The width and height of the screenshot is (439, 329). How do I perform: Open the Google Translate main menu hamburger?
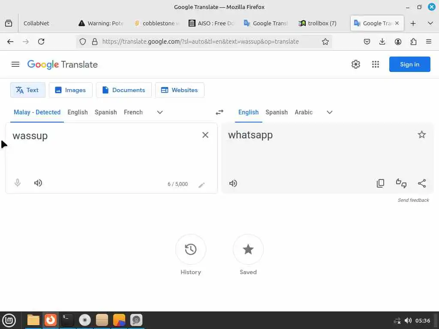(15, 64)
